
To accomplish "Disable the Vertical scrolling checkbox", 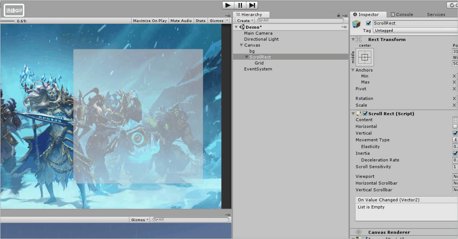I will (x=455, y=133).
